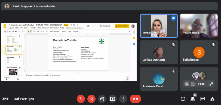The width and height of the screenshot is (221, 105).
Task: Choose the select cursor tool
Action: point(28,32)
